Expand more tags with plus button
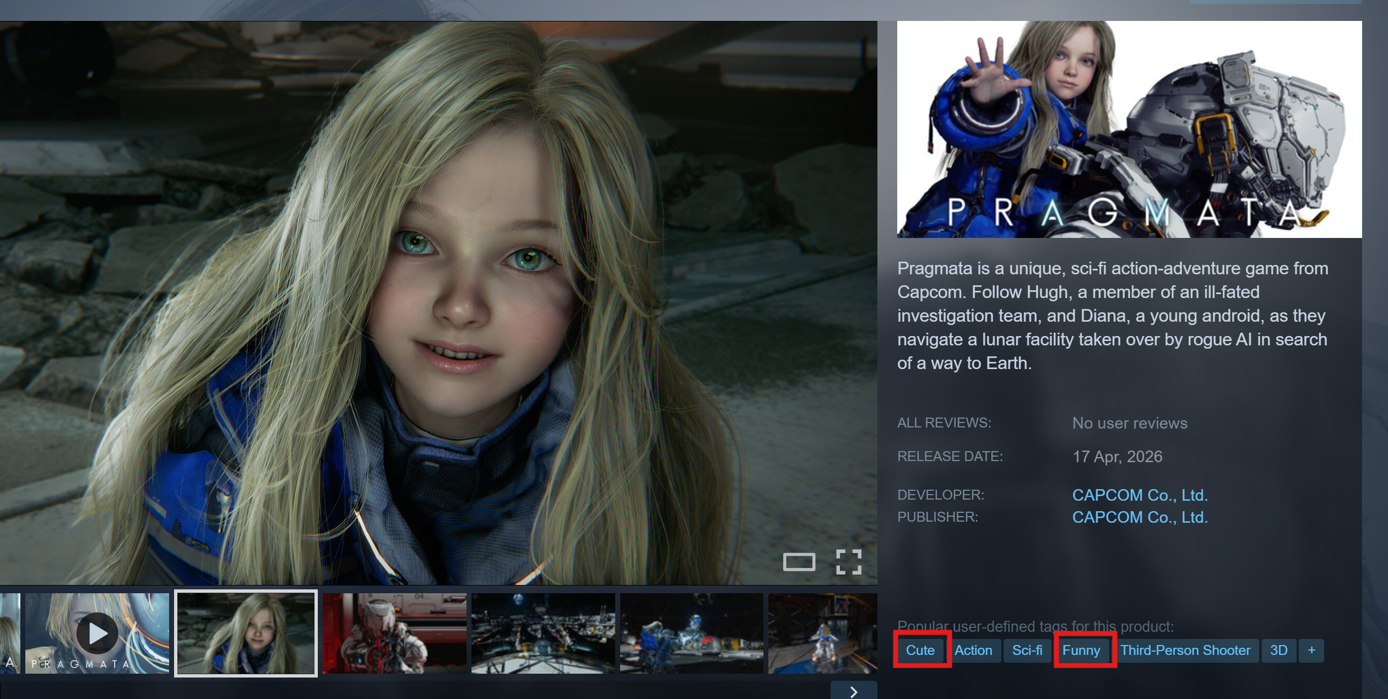This screenshot has width=1388, height=699. [1311, 651]
